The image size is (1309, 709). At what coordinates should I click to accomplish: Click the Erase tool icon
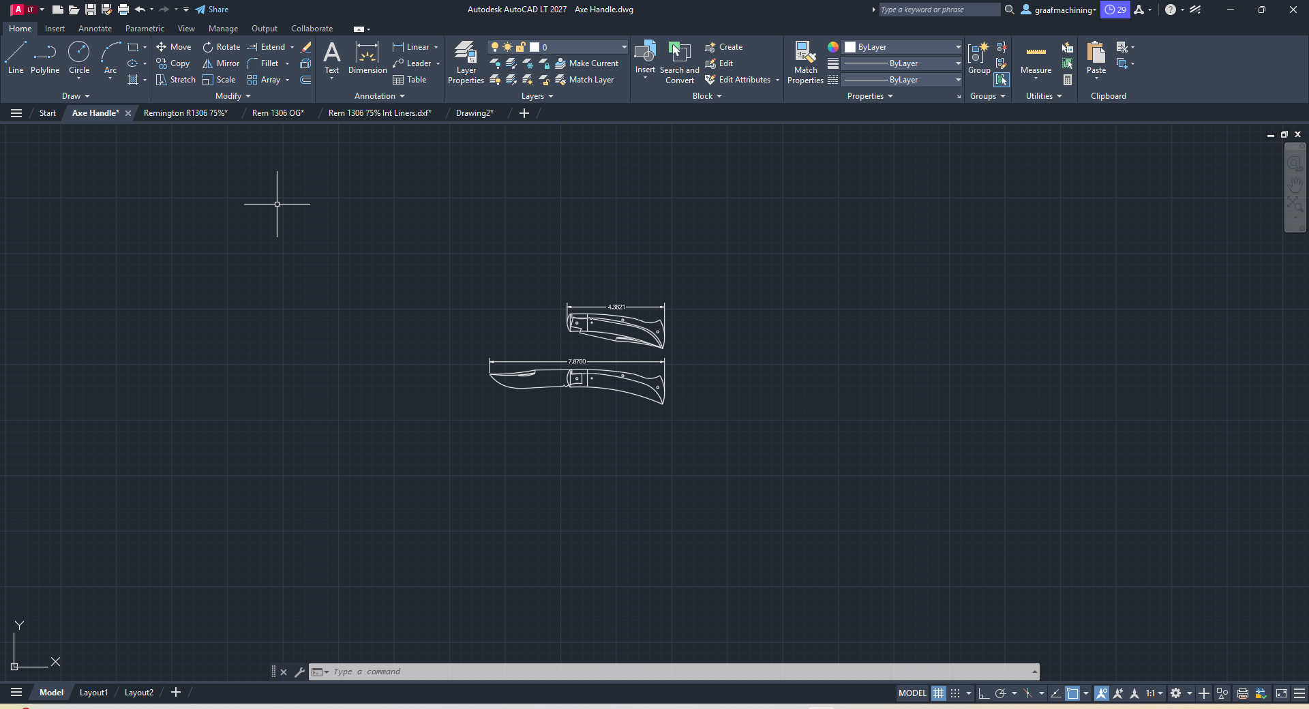pos(306,47)
